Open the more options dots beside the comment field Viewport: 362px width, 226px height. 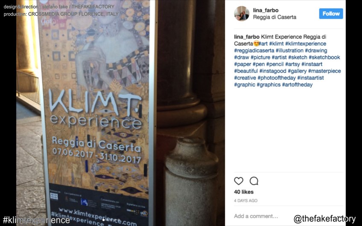click(339, 216)
